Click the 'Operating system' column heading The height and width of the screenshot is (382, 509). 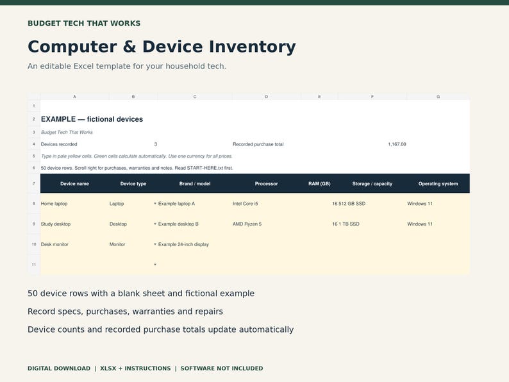pyautogui.click(x=438, y=184)
